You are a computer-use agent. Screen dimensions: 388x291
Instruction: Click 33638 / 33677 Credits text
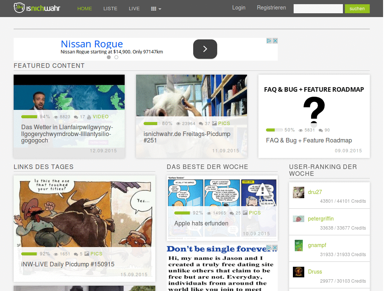pyautogui.click(x=343, y=228)
